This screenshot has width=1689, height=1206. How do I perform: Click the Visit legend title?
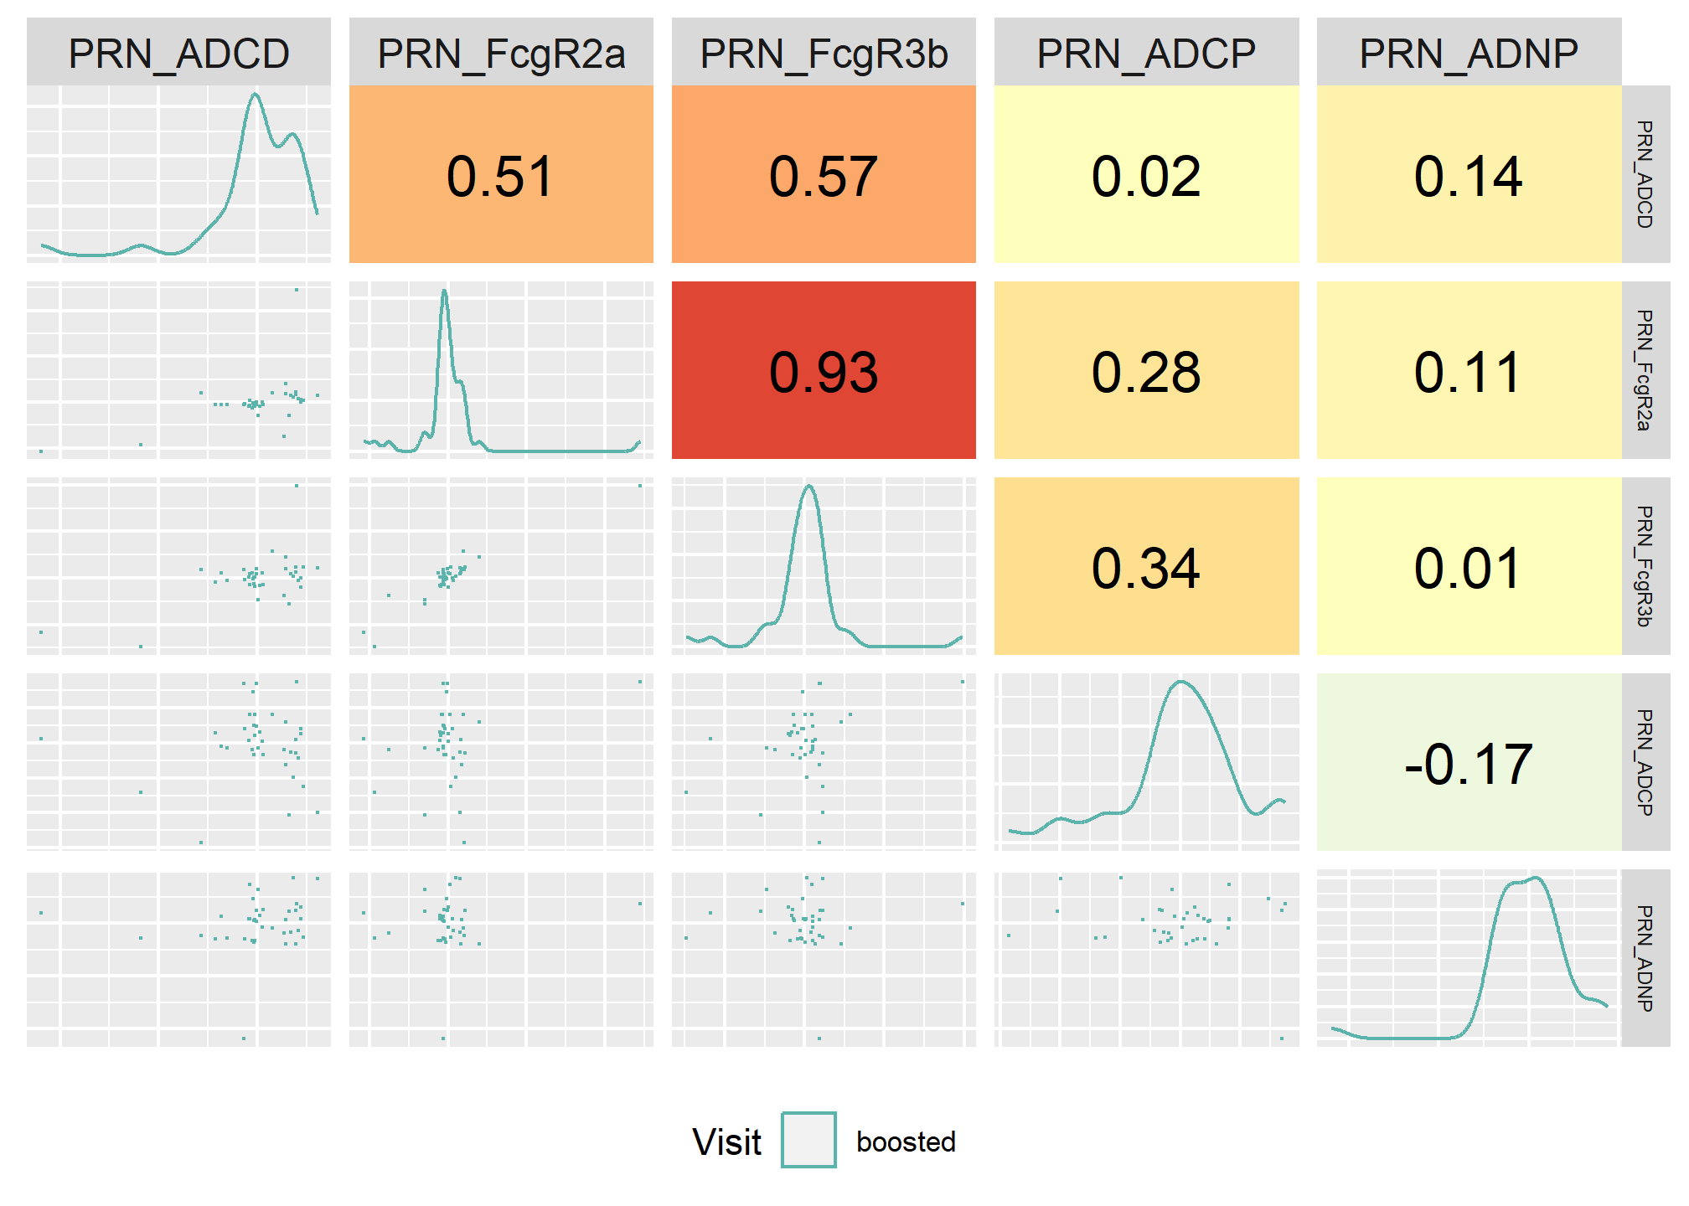point(726,1142)
